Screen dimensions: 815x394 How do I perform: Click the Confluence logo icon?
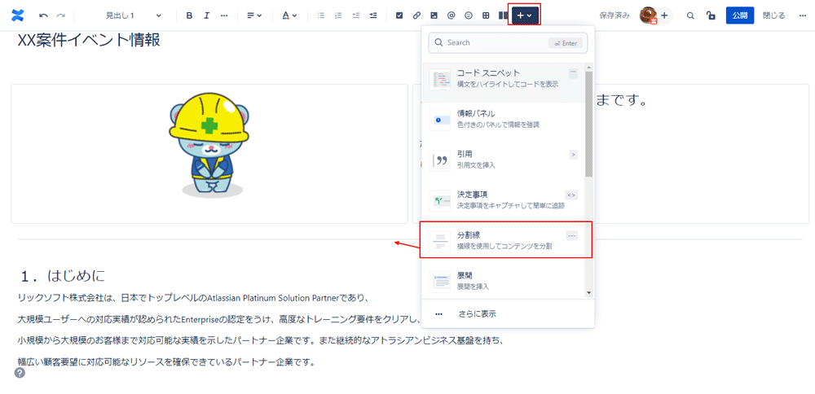pos(17,15)
